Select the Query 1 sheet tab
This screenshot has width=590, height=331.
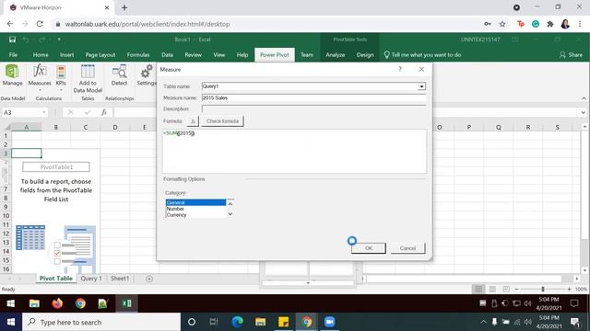[x=91, y=279]
